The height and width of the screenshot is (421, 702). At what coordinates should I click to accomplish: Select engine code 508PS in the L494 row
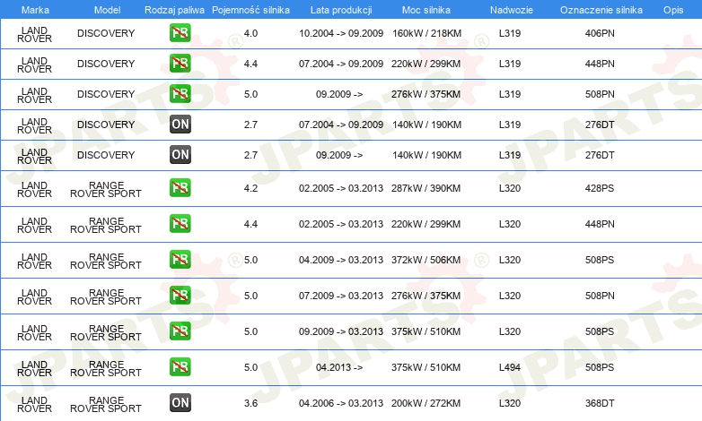(600, 367)
